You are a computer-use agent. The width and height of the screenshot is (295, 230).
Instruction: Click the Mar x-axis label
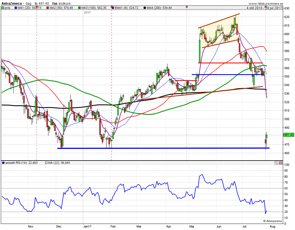click(x=139, y=226)
